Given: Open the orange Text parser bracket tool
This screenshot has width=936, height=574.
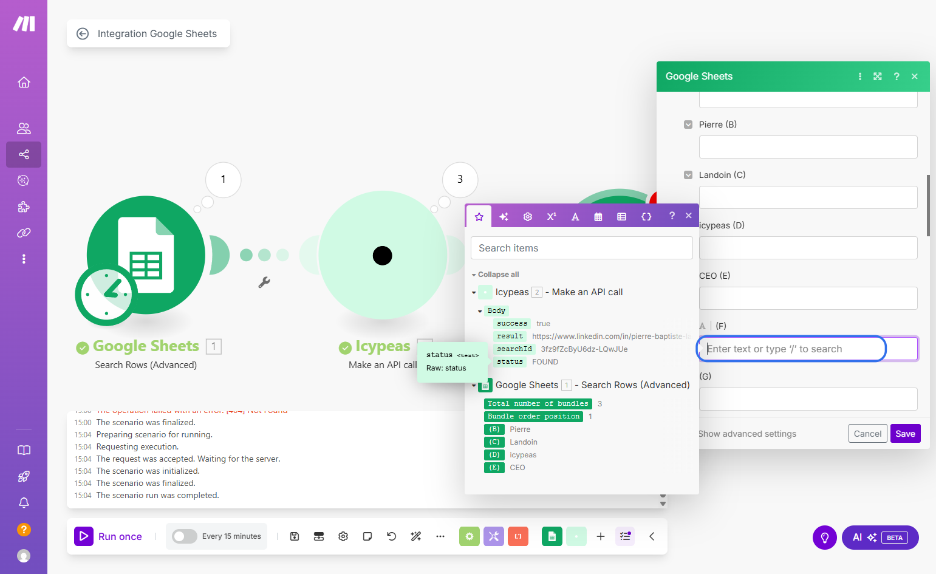Looking at the screenshot, I should click(x=518, y=536).
